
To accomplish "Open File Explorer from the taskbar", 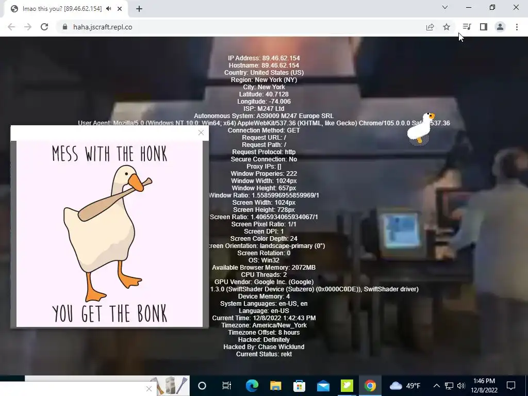I will click(x=275, y=386).
